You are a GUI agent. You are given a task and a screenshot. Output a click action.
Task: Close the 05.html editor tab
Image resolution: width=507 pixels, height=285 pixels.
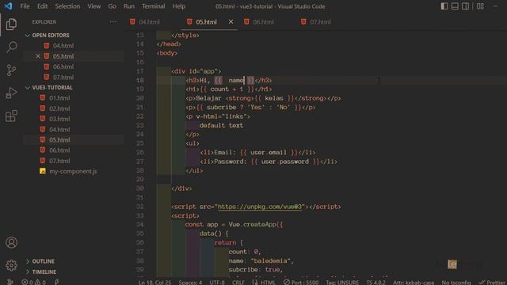pos(231,21)
